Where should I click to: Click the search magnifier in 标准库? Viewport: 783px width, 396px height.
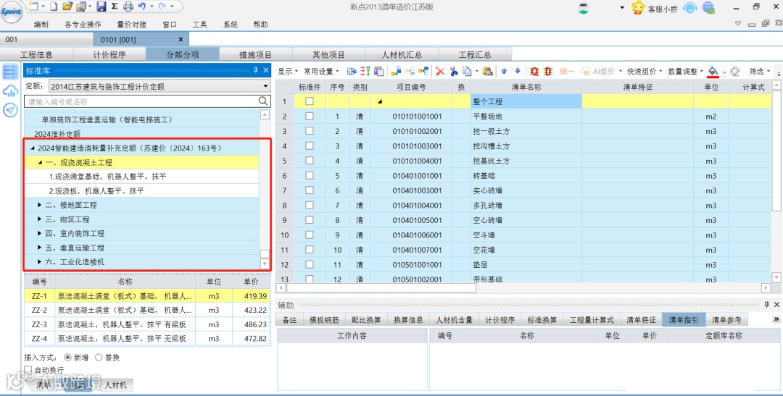[264, 102]
